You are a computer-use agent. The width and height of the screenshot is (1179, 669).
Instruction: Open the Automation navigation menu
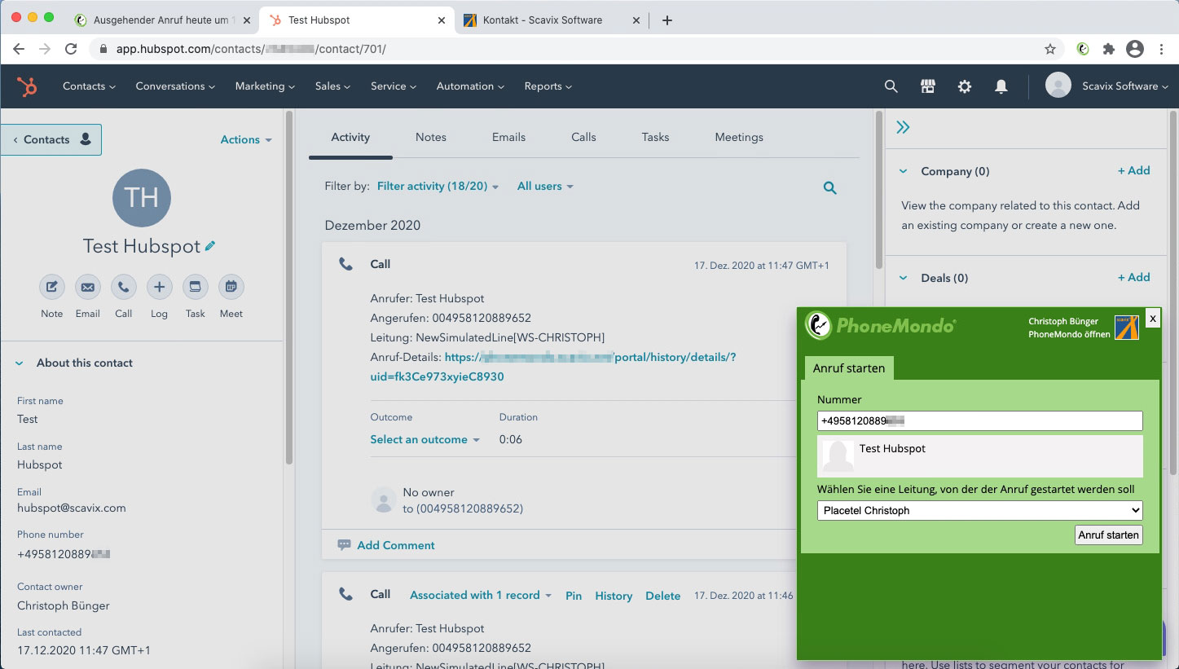pyautogui.click(x=470, y=86)
